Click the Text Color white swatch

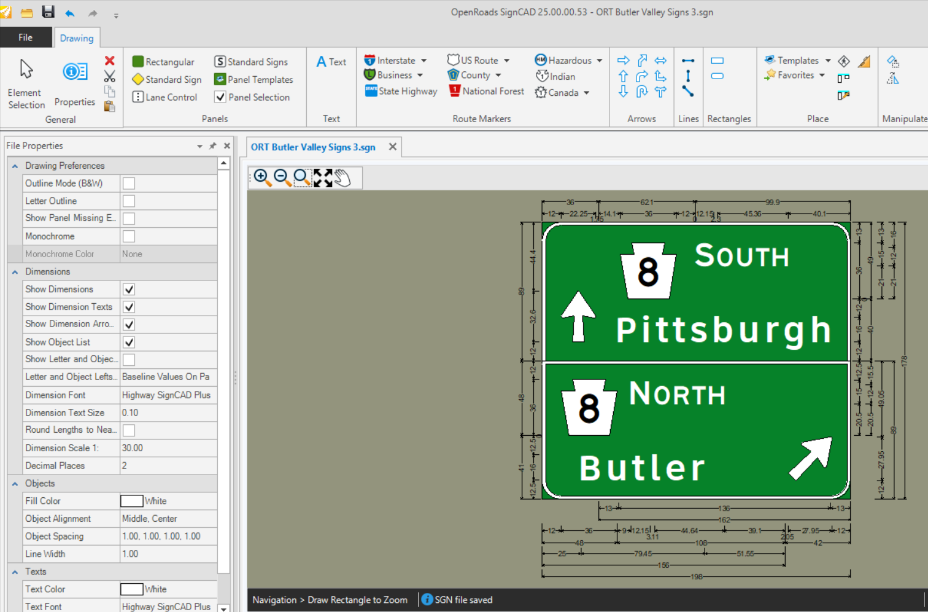131,590
